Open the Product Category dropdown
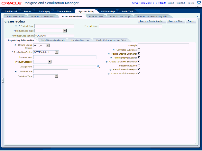 50,62
